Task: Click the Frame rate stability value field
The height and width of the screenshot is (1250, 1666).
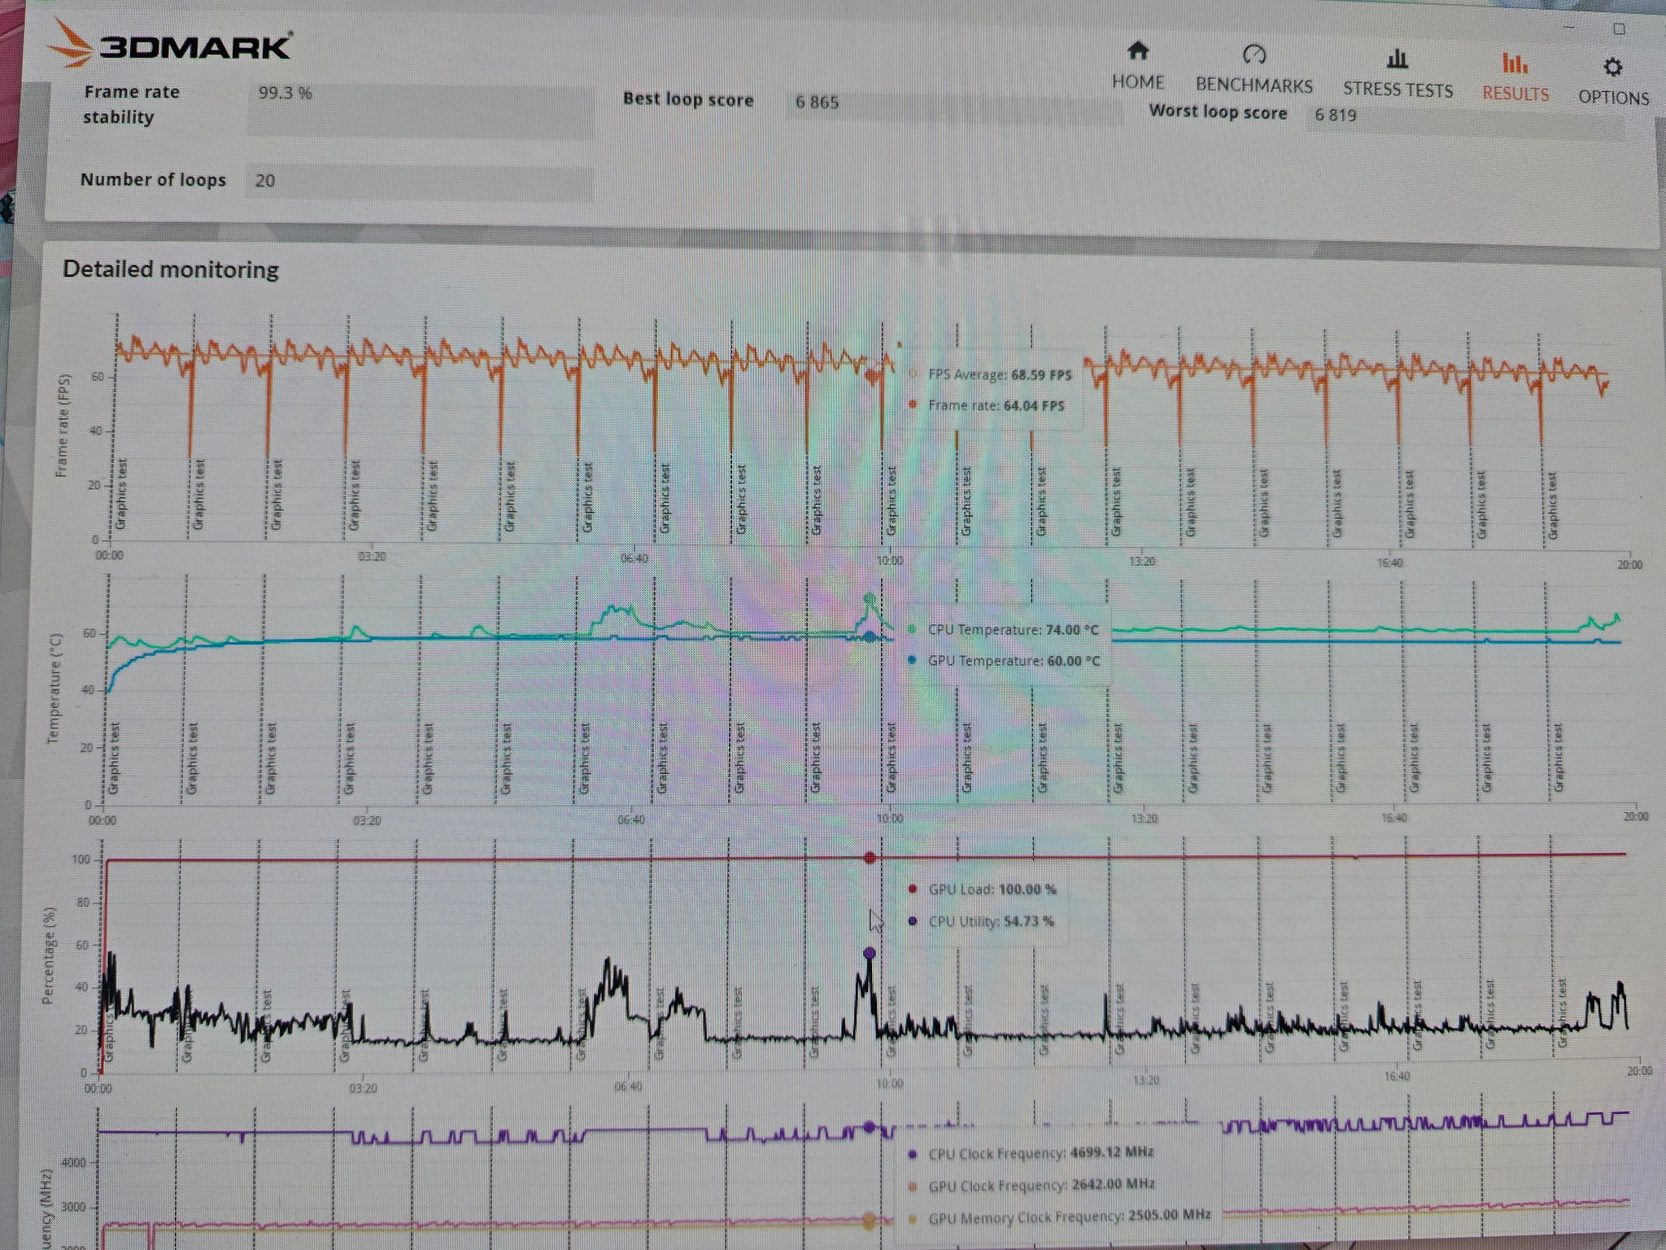Action: pyautogui.click(x=421, y=111)
